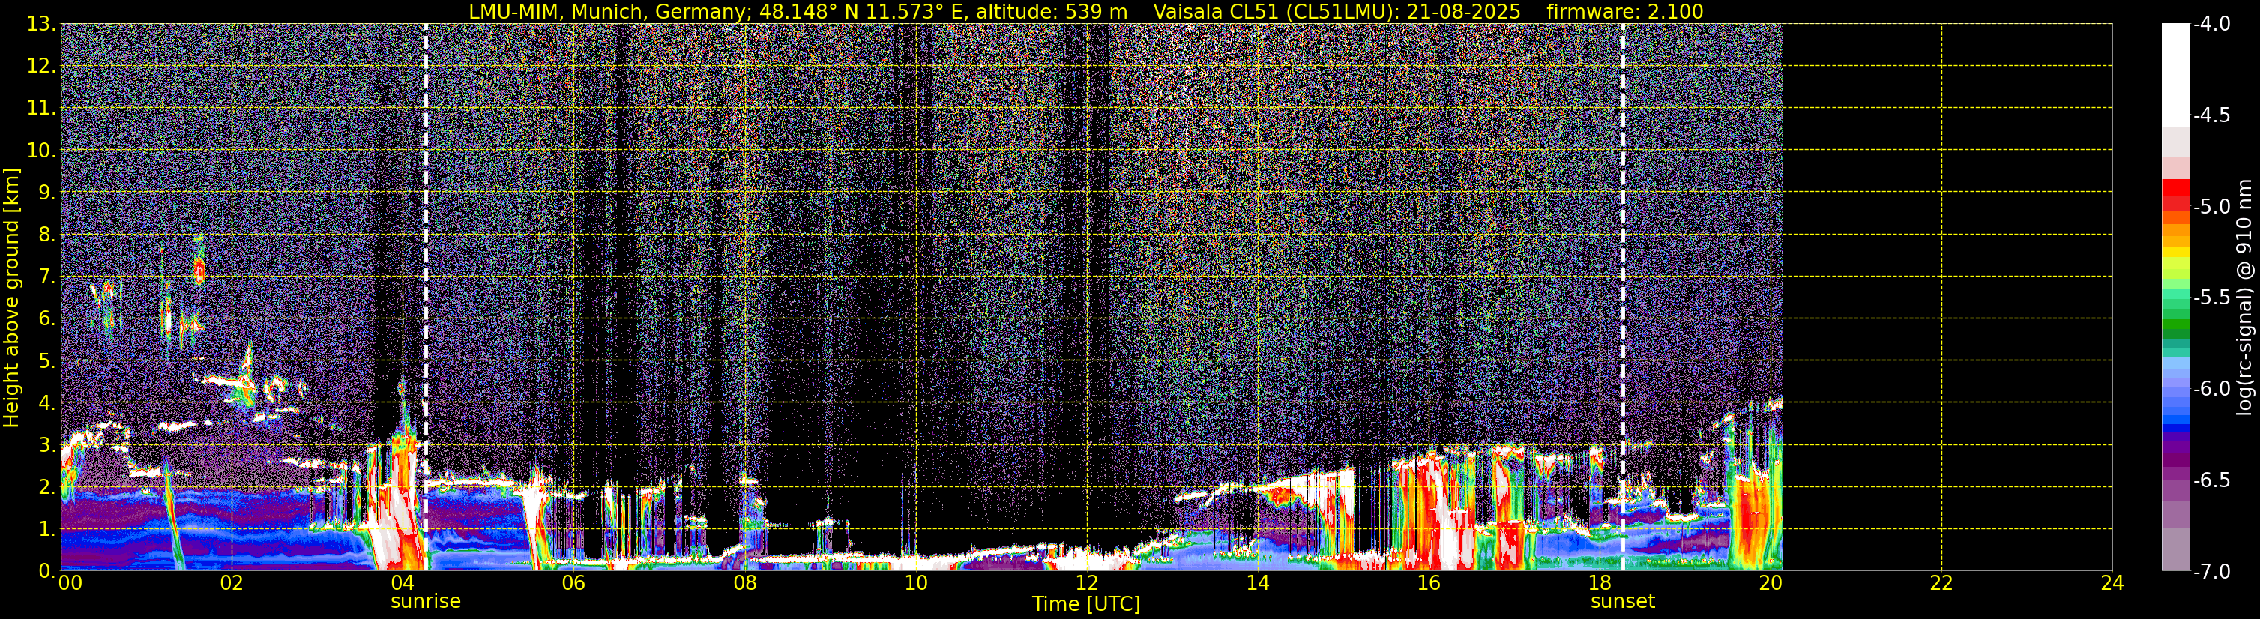Click the time axis tick label "18"
2260x619 pixels.
pos(1600,584)
